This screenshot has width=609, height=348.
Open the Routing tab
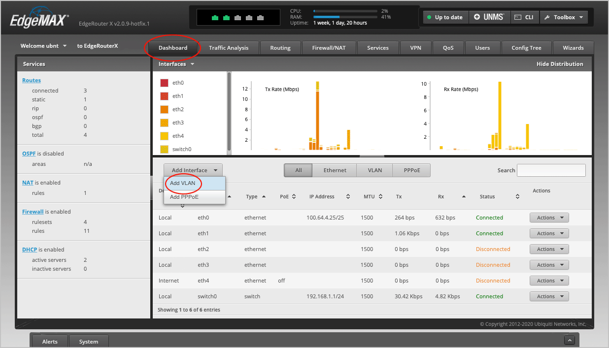[280, 48]
